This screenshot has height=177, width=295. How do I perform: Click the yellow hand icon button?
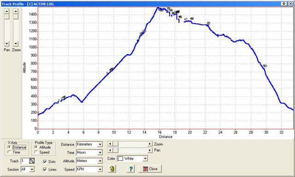[112, 169]
